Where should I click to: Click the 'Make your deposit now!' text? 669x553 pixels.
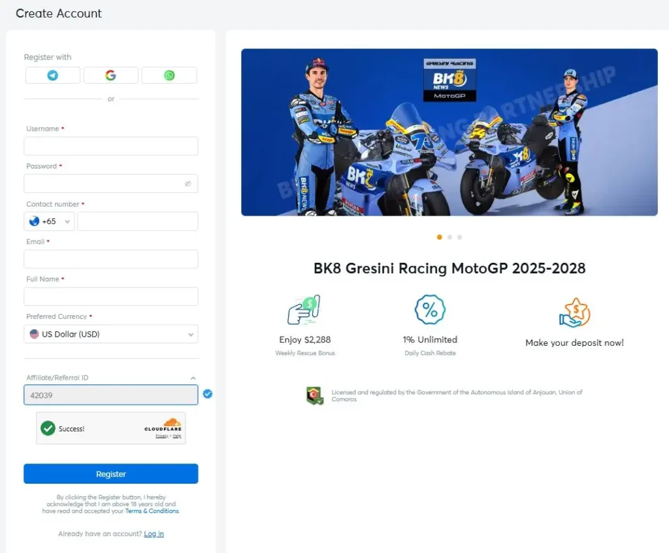pyautogui.click(x=575, y=343)
